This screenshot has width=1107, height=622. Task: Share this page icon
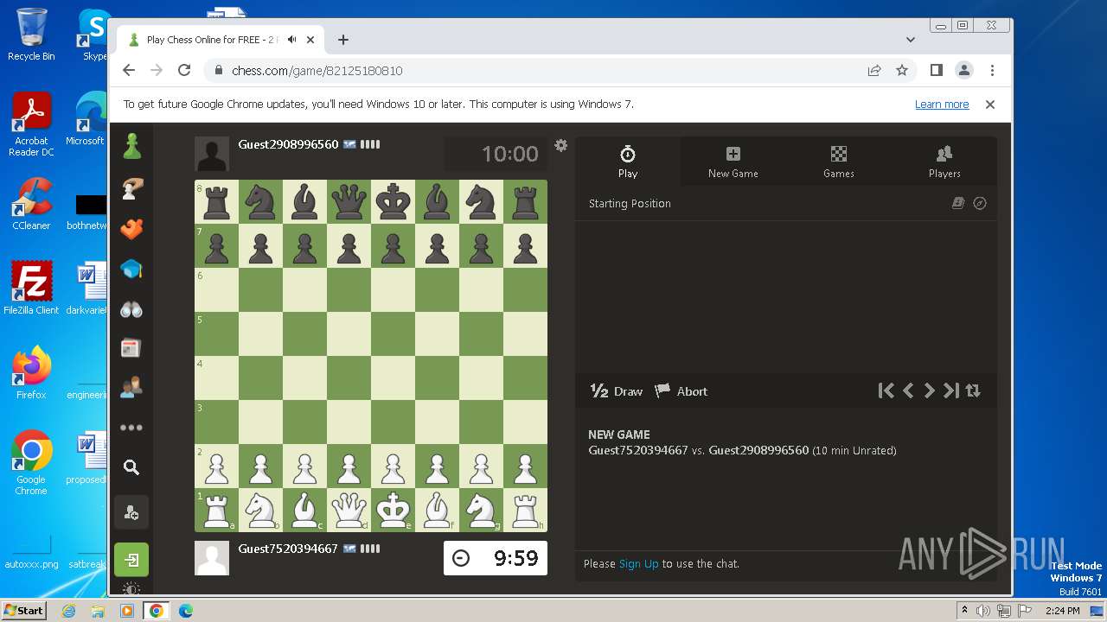874,71
